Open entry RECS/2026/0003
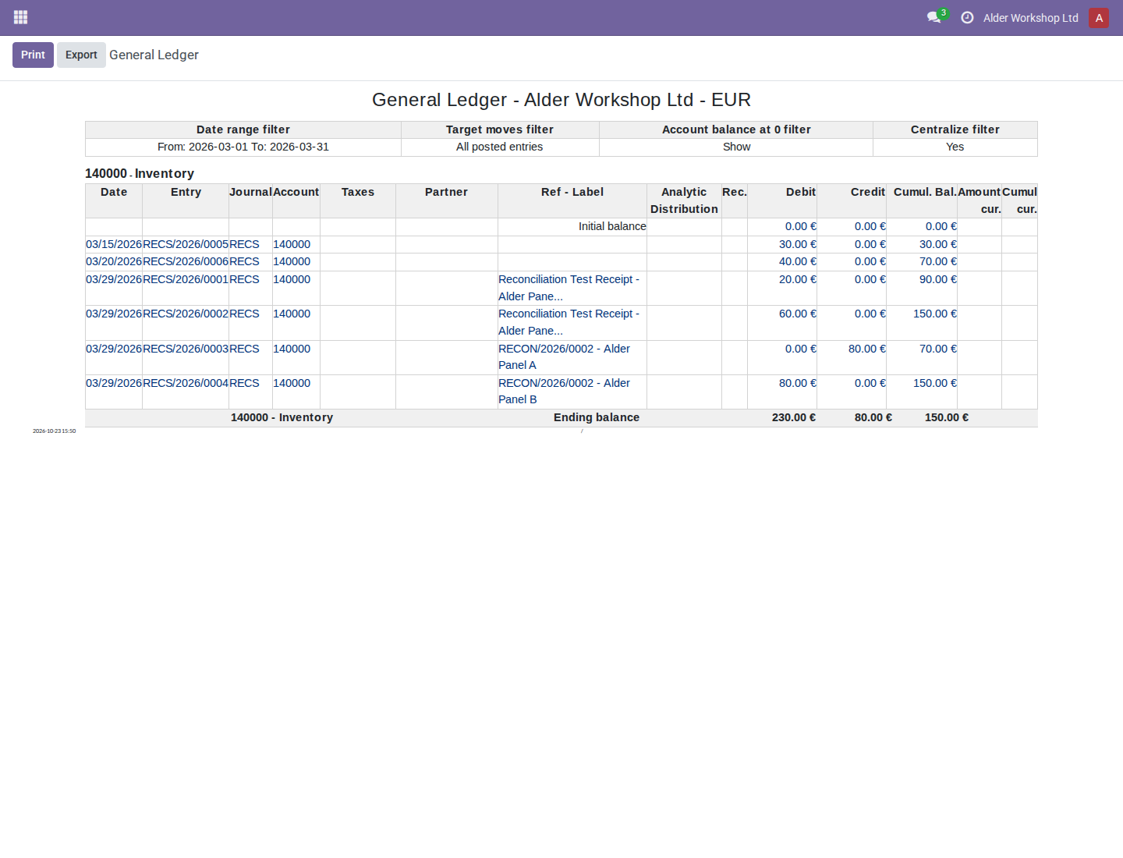This screenshot has height=858, width=1123. [x=186, y=349]
